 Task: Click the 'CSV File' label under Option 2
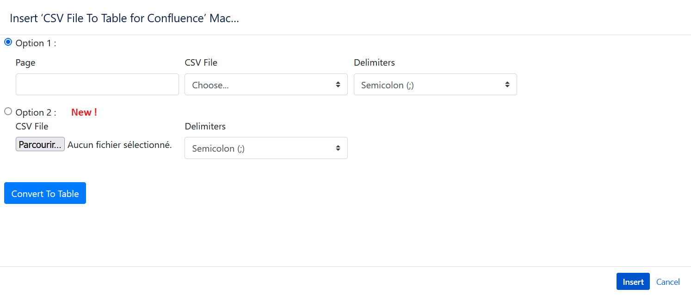tap(32, 126)
